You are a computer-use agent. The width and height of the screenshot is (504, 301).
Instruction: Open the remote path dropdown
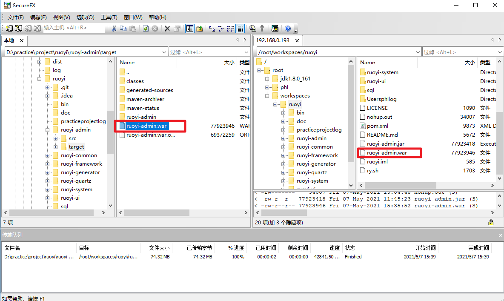click(x=418, y=52)
